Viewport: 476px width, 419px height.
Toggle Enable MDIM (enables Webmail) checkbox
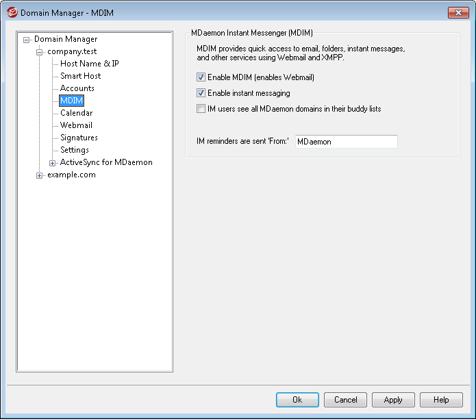tap(201, 77)
